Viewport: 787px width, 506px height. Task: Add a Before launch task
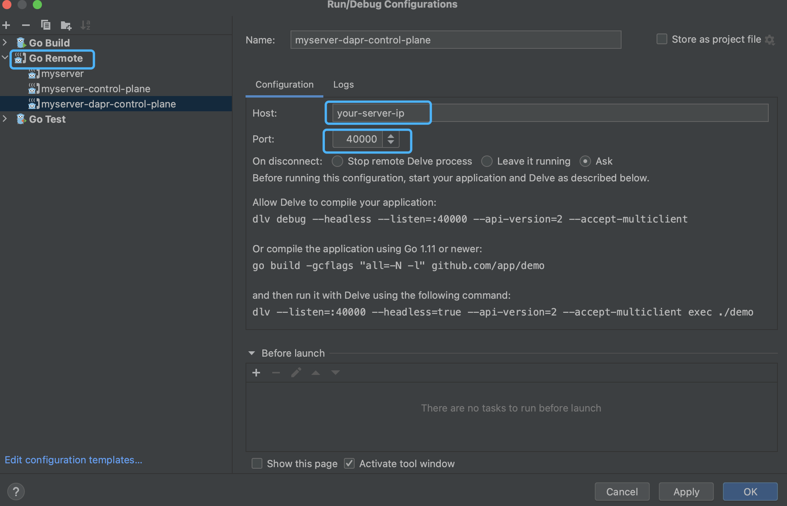[256, 373]
